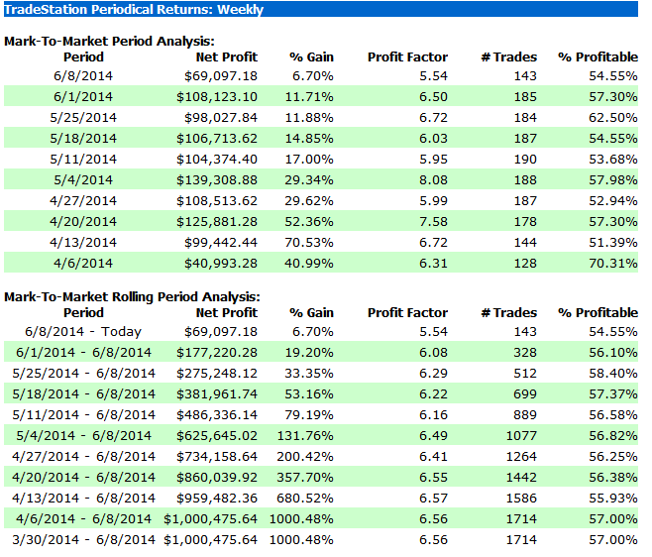
Task: Click trades count 128
Action: [x=525, y=264]
